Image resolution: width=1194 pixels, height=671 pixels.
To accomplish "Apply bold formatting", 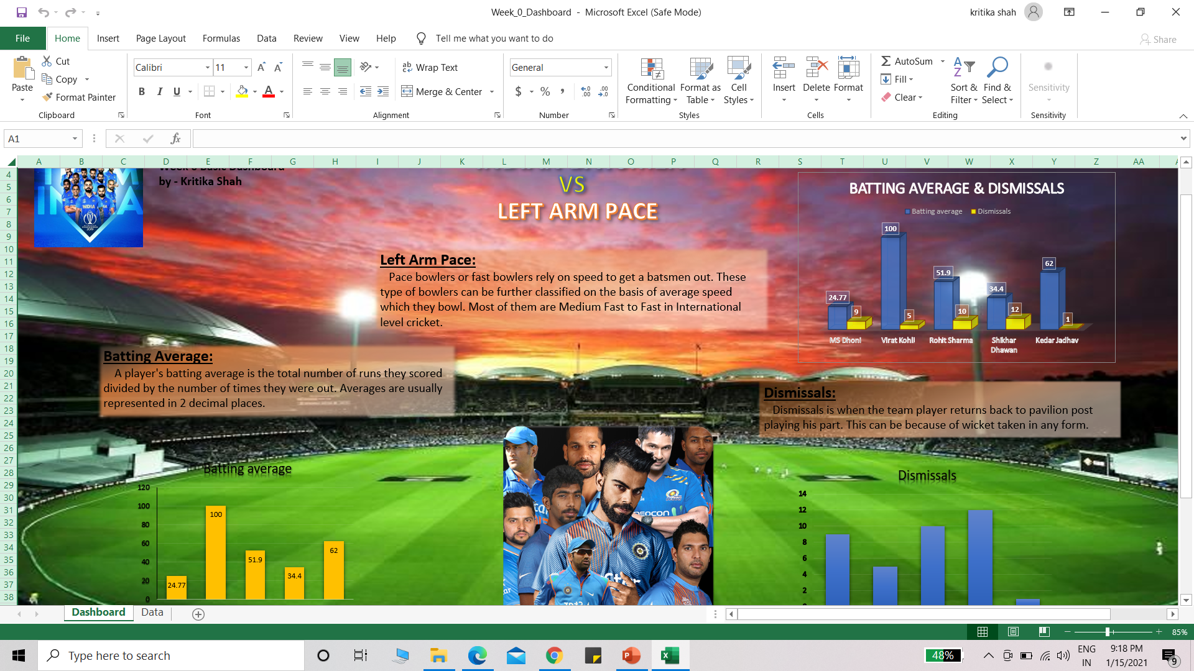I will (x=141, y=91).
